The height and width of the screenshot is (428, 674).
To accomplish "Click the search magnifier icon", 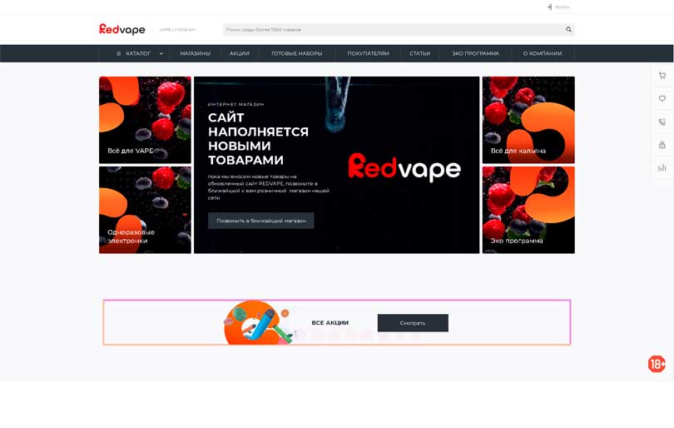I will 568,30.
